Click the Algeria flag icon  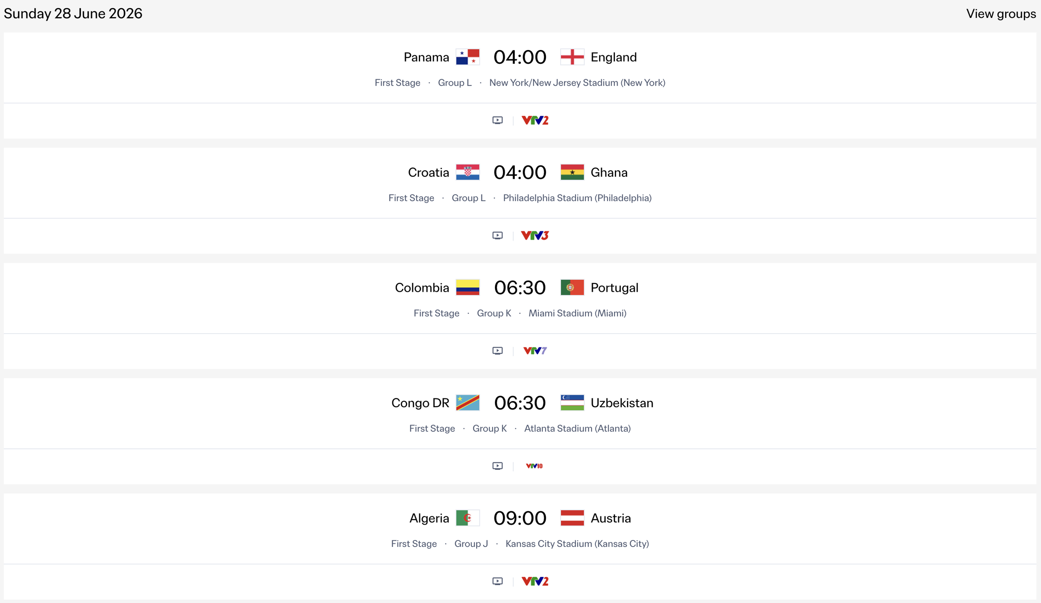(x=468, y=518)
